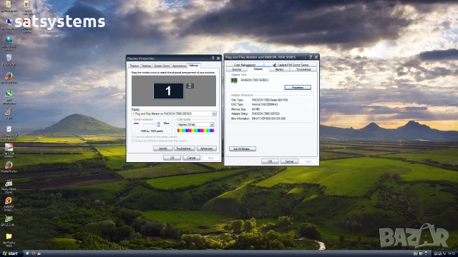Open GPU-Z desktop icon
Viewport: 458px width, 257px height.
(x=9, y=218)
